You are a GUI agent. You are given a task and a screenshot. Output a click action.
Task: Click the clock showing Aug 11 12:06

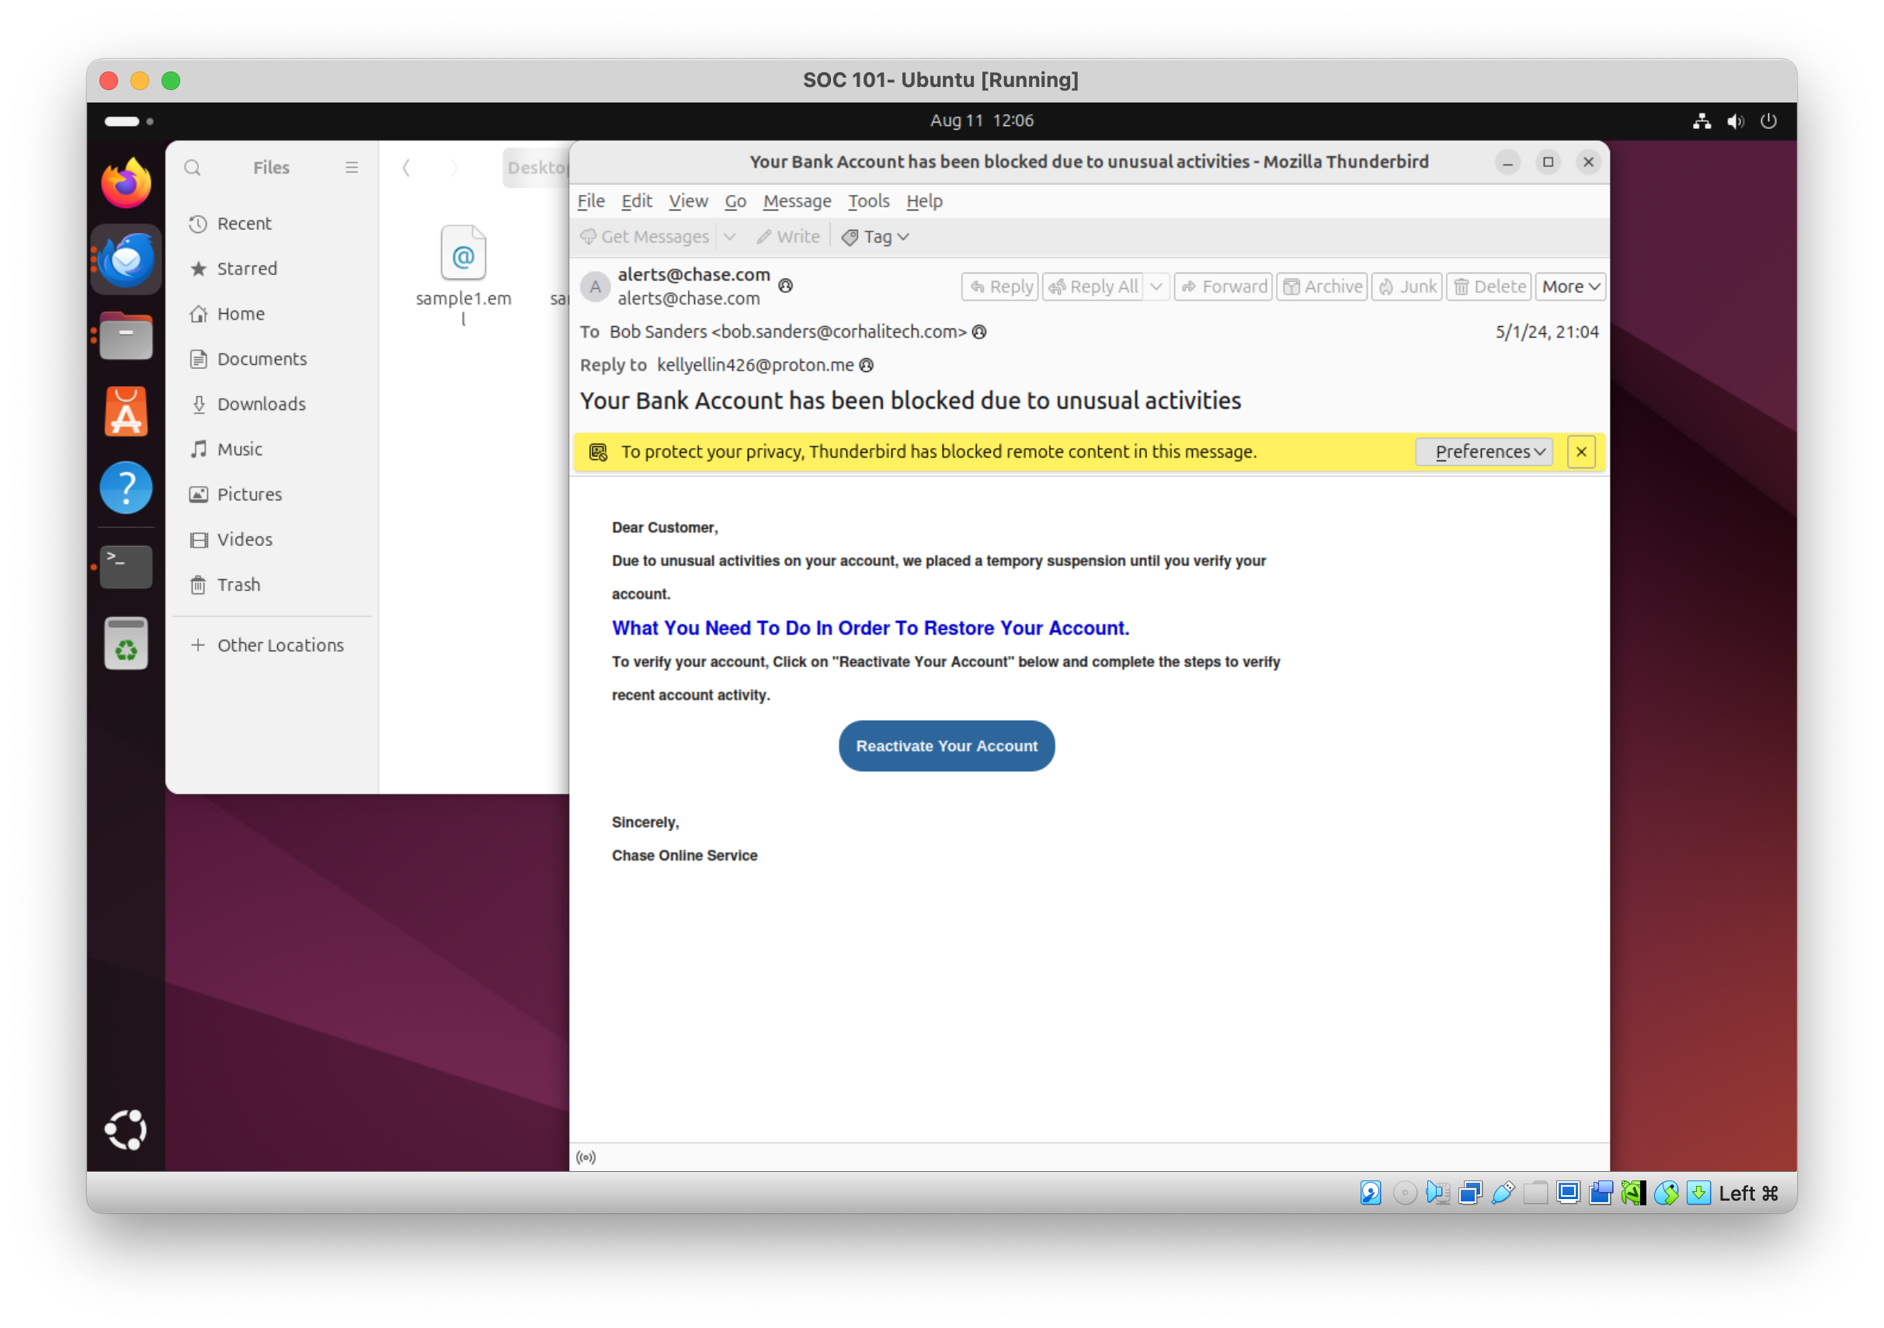pyautogui.click(x=982, y=120)
